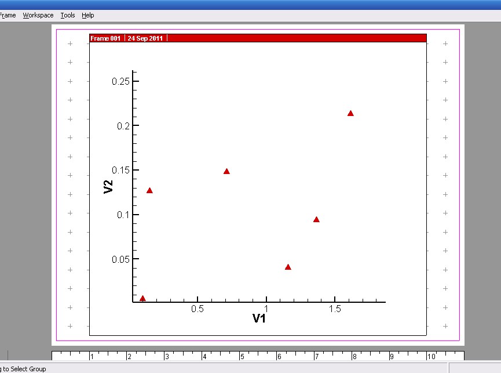
Task: Click the 1.5 label on the X axis
Action: tap(334, 309)
